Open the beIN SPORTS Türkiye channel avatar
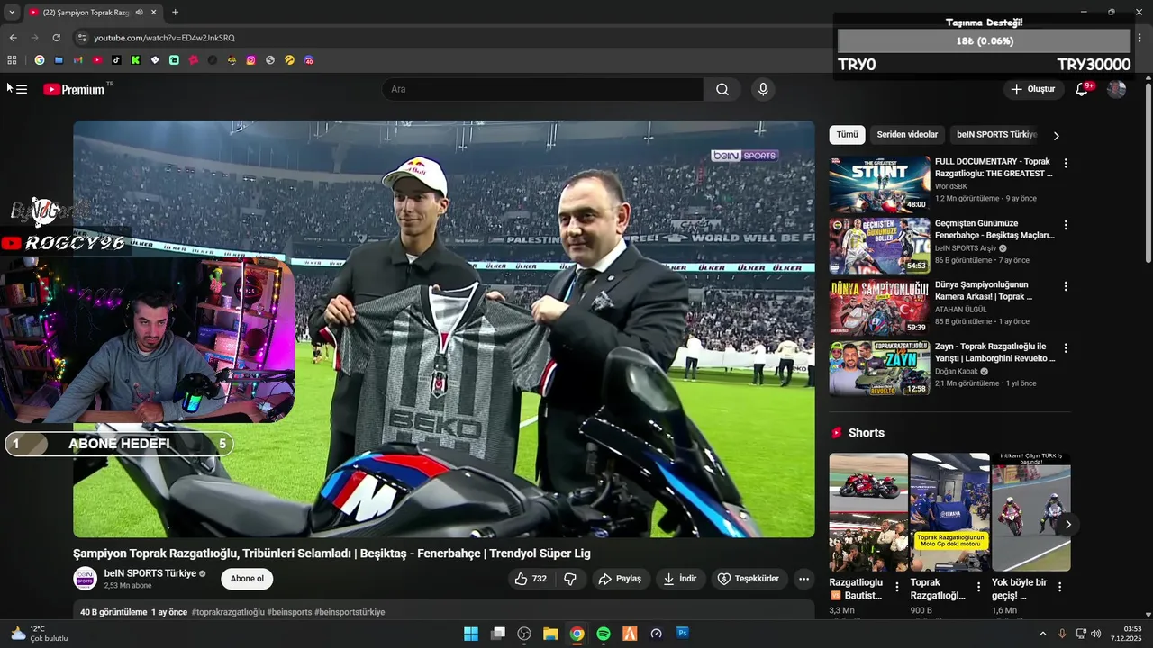Screen dimensions: 1153x648 pyautogui.click(x=85, y=579)
